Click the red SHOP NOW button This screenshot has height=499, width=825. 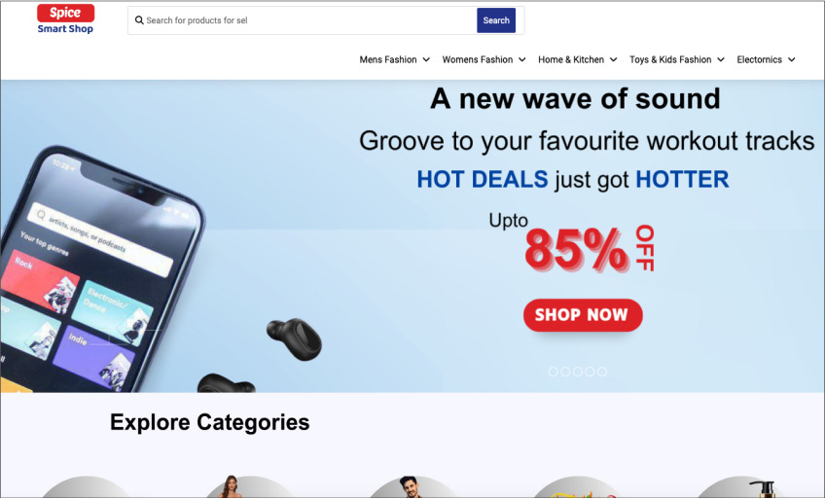click(583, 315)
